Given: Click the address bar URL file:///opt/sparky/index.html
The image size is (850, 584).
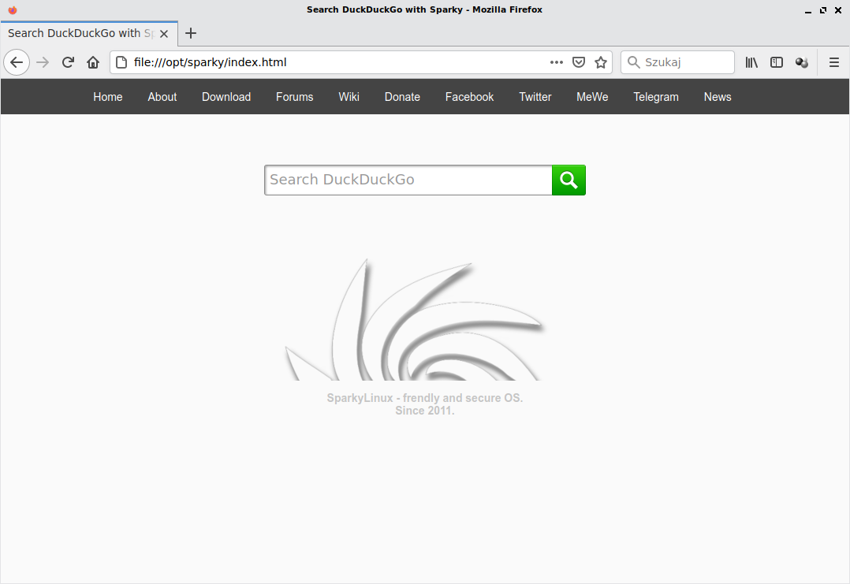Looking at the screenshot, I should click(211, 62).
